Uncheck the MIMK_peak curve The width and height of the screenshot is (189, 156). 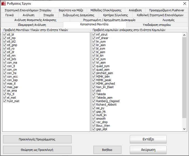(94, 80)
